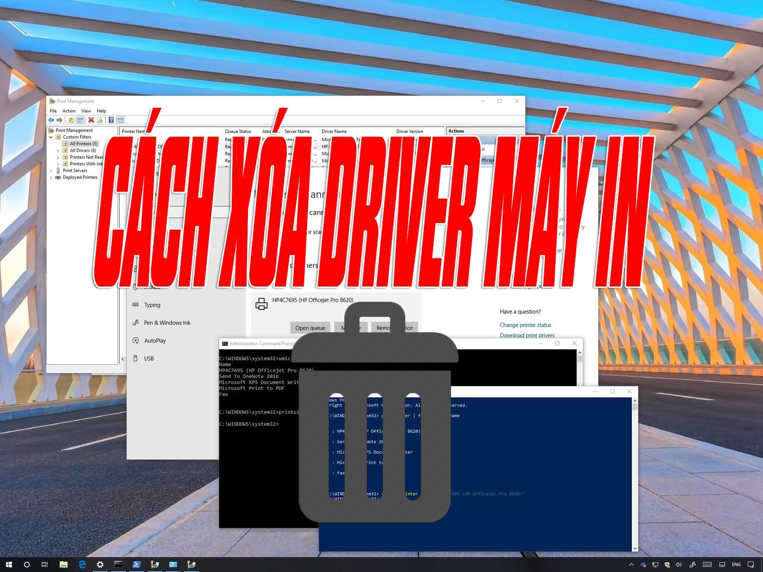Maximize the PowerShell window

coord(612,391)
